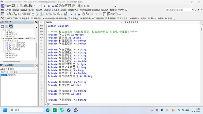Image resolution: width=203 pixels, height=114 pixels.
Task: Click the 图解 button beside code gutter
Action: click(x=42, y=32)
